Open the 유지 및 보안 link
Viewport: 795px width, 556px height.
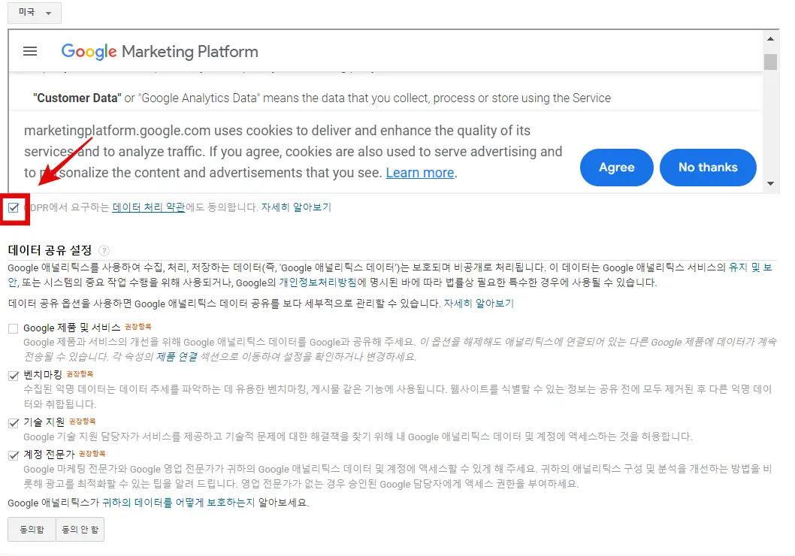coord(751,267)
